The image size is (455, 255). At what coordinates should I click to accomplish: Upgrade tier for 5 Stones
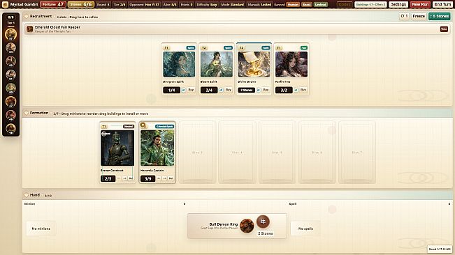(440, 16)
